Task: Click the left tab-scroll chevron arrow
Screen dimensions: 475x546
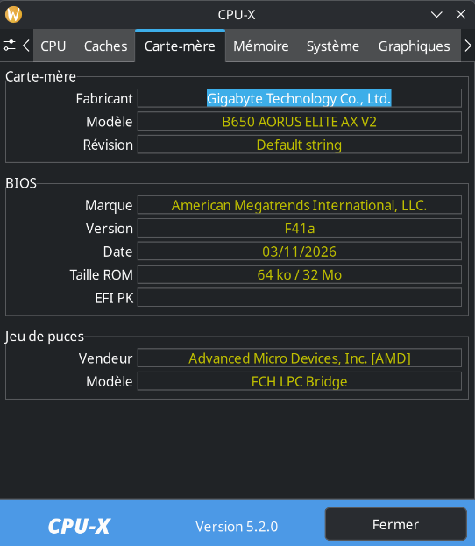Action: (x=25, y=46)
